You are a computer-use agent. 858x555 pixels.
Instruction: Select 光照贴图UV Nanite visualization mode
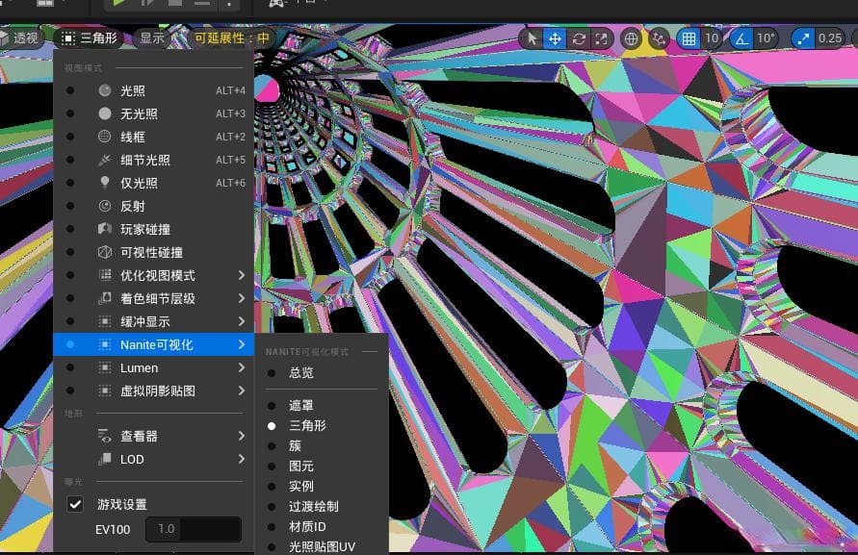[x=322, y=546]
